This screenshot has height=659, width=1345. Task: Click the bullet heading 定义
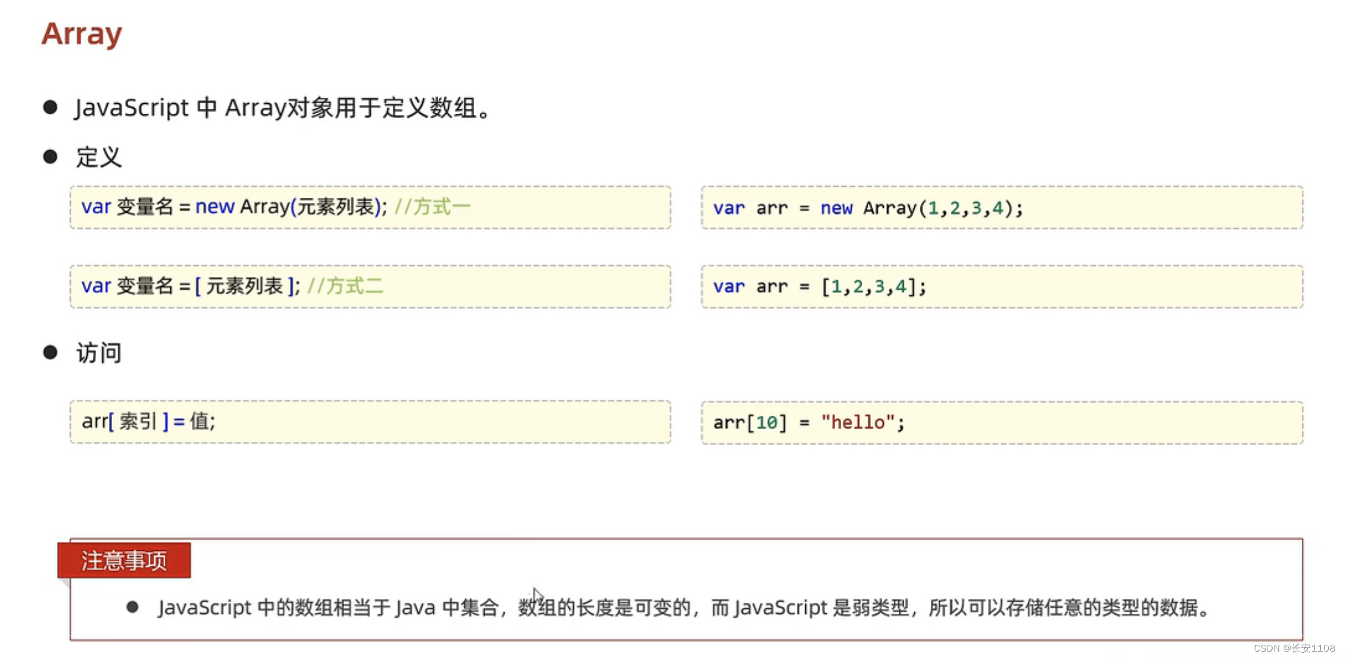point(98,157)
